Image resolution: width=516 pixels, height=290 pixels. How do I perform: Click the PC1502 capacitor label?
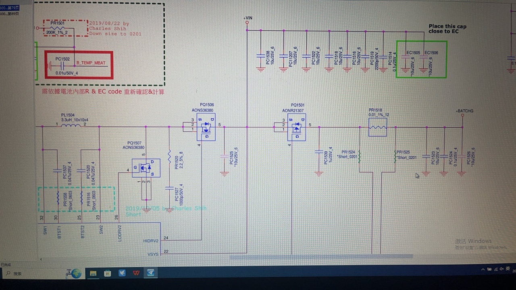click(x=62, y=59)
